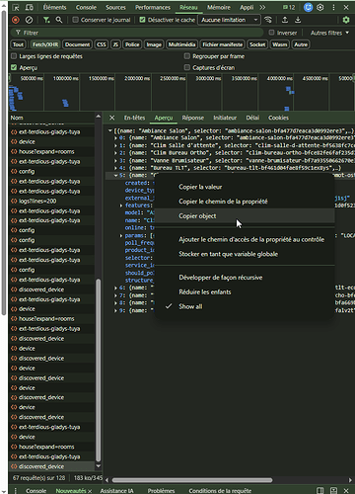
Task: Choose Stocker en tant que variable globale
Action: (x=245, y=254)
